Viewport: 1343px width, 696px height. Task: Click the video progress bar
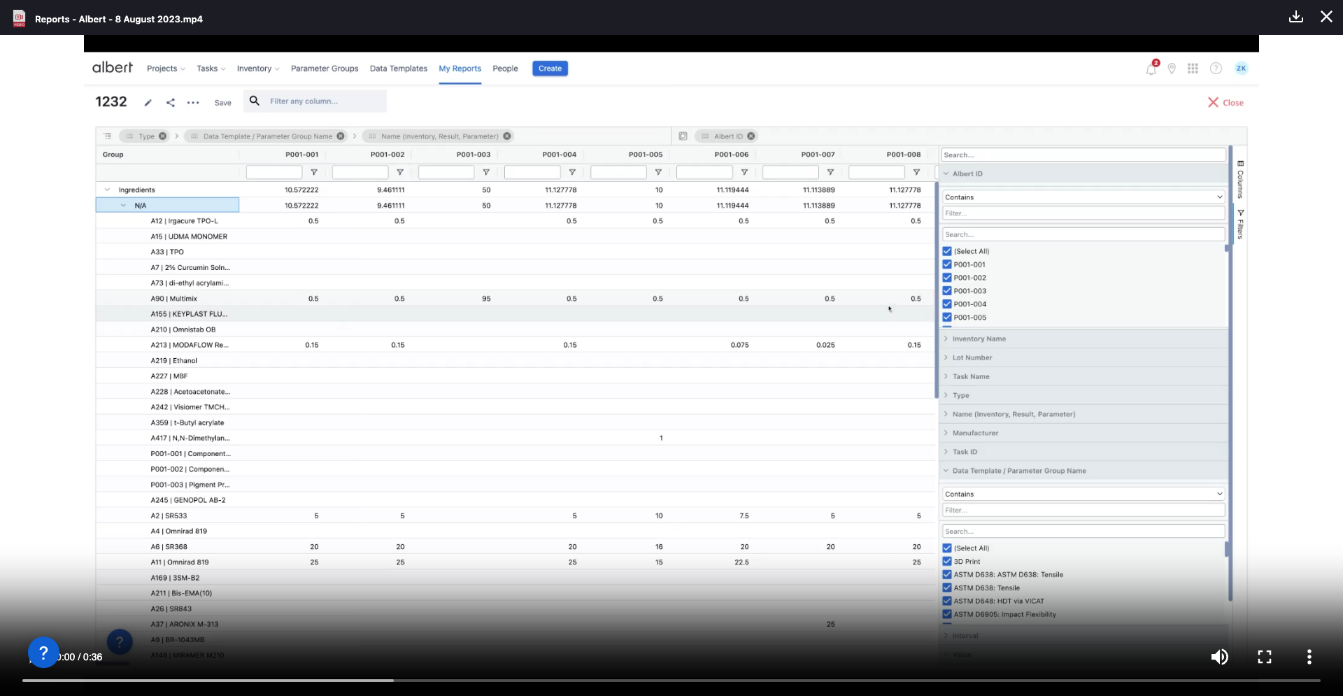(671, 680)
